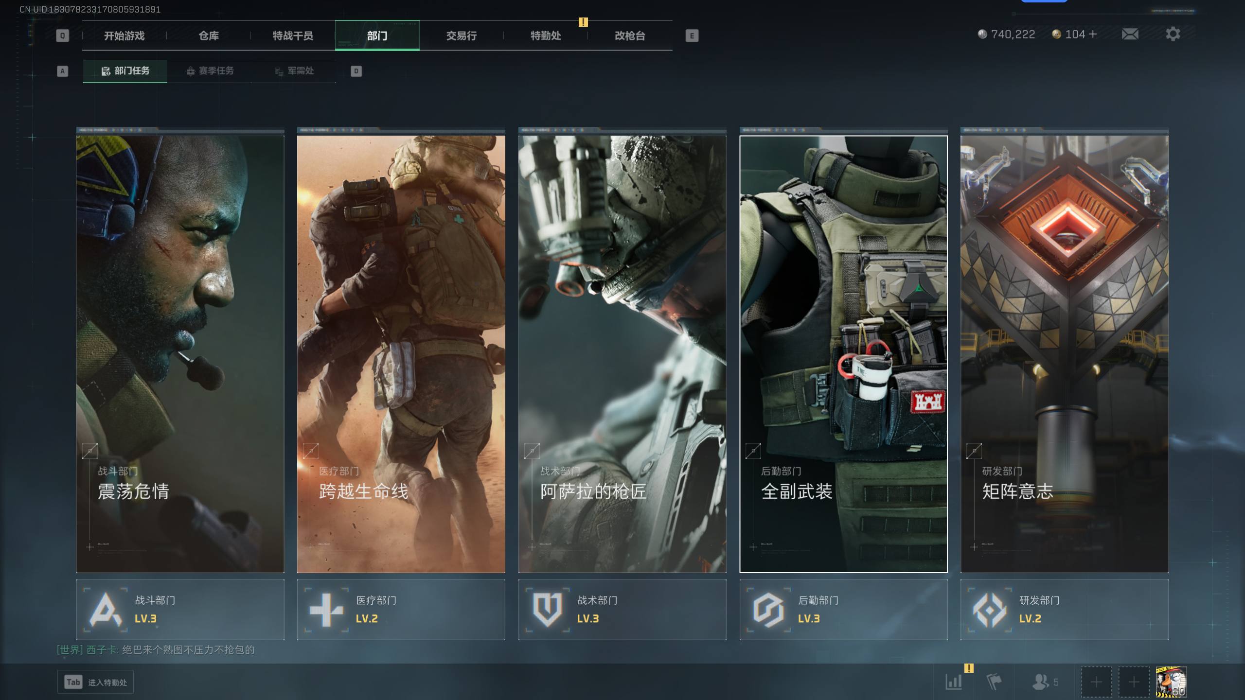Select the 军需处 sub-tab
The height and width of the screenshot is (700, 1245).
(294, 71)
